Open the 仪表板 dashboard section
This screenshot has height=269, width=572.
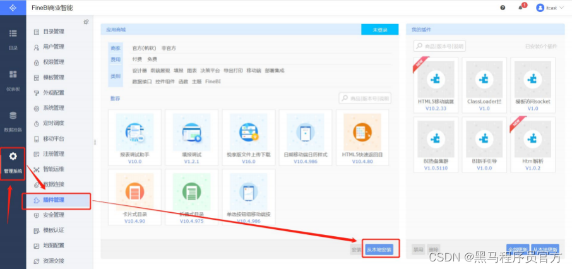coord(13,80)
